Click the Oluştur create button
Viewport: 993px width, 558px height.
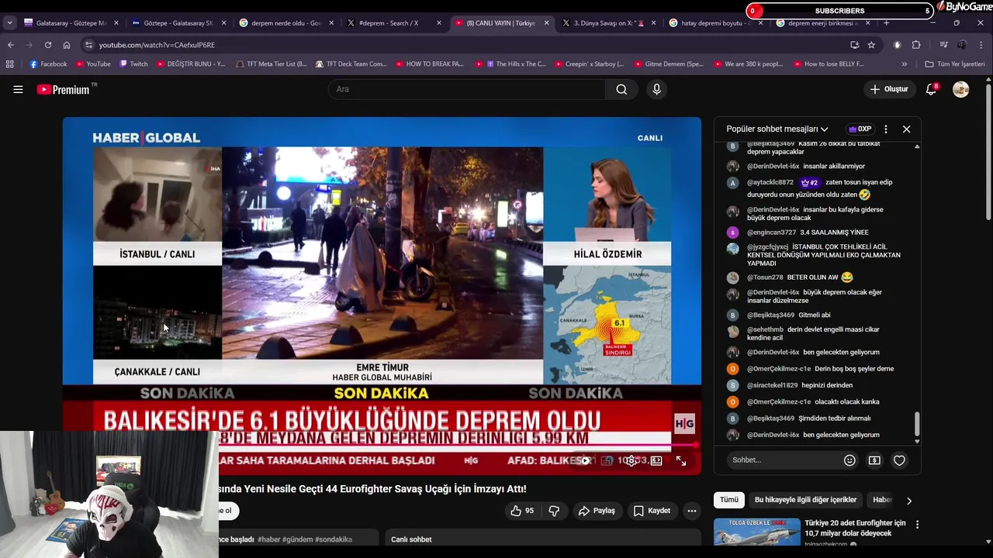coord(888,89)
